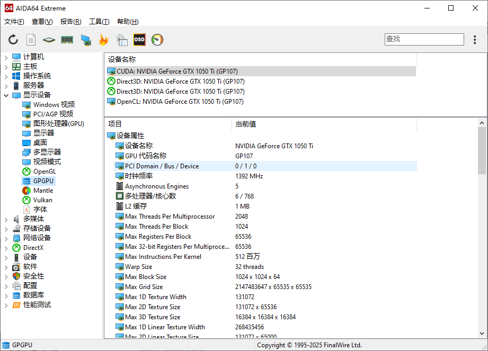Click the 查找 search field
488x351 pixels.
[x=424, y=39]
